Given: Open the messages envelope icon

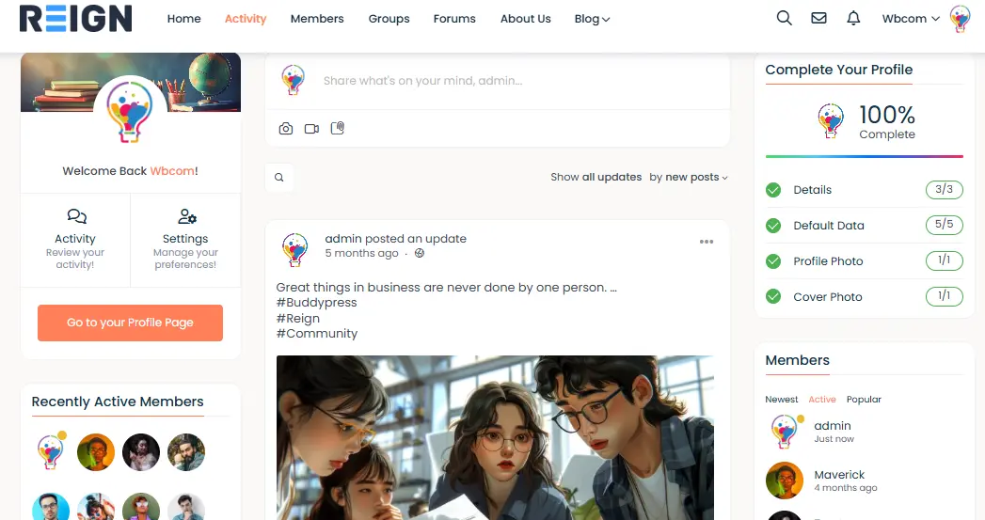Looking at the screenshot, I should (x=818, y=18).
